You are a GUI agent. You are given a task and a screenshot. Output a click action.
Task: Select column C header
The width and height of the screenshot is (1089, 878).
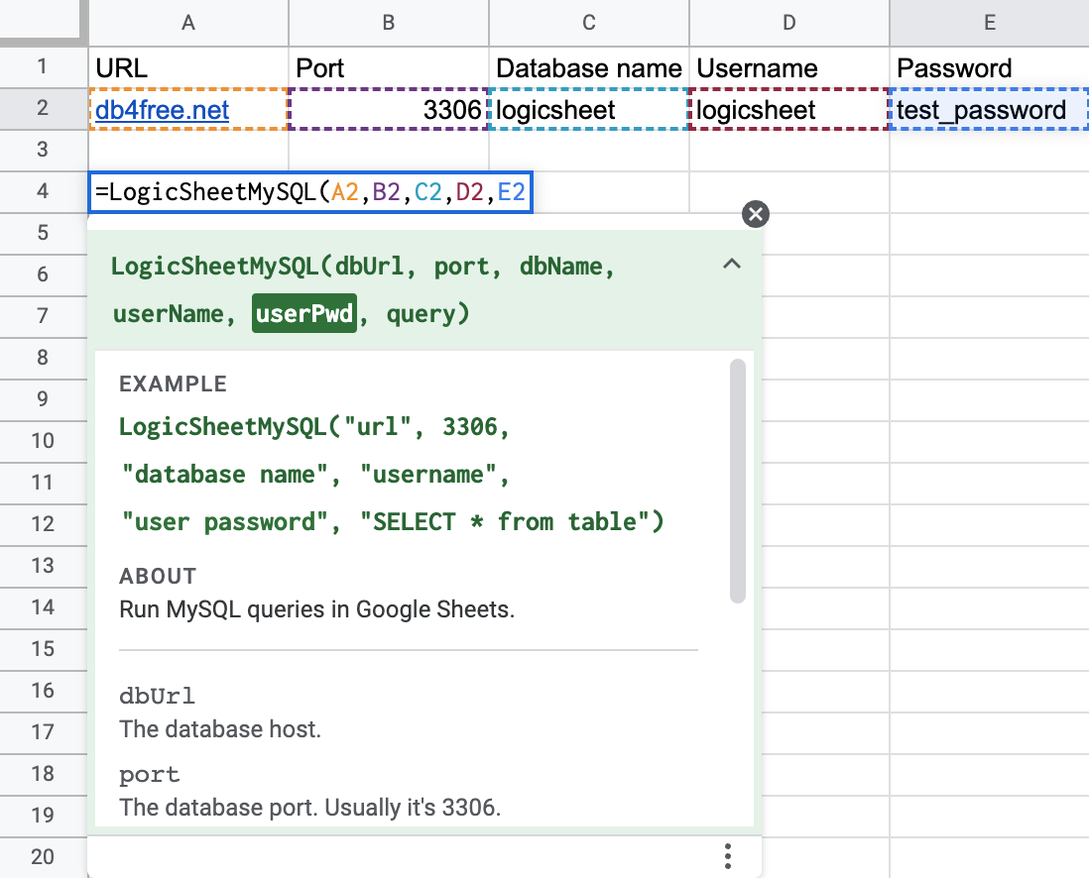click(588, 23)
